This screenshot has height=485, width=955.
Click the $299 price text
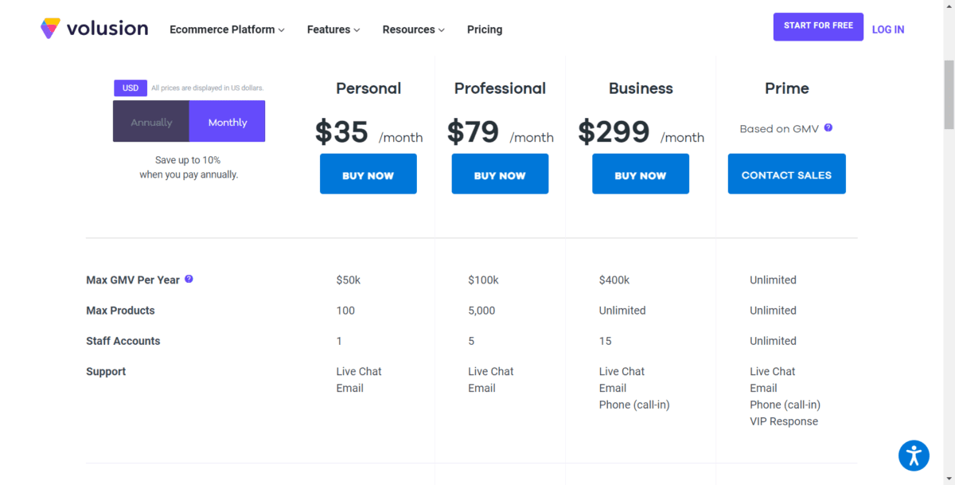tap(614, 132)
